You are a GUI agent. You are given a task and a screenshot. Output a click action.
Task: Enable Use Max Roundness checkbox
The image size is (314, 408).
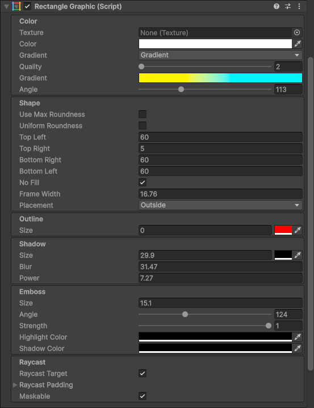[x=143, y=114]
